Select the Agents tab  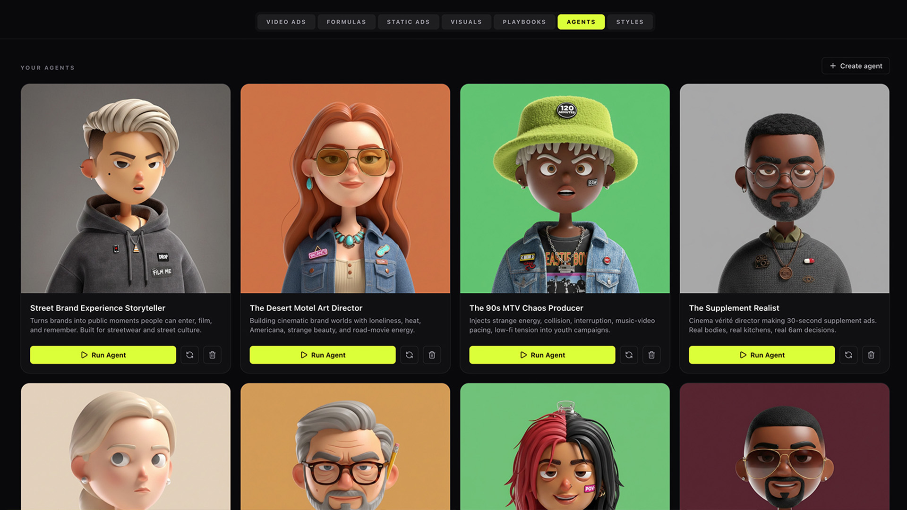pyautogui.click(x=581, y=22)
